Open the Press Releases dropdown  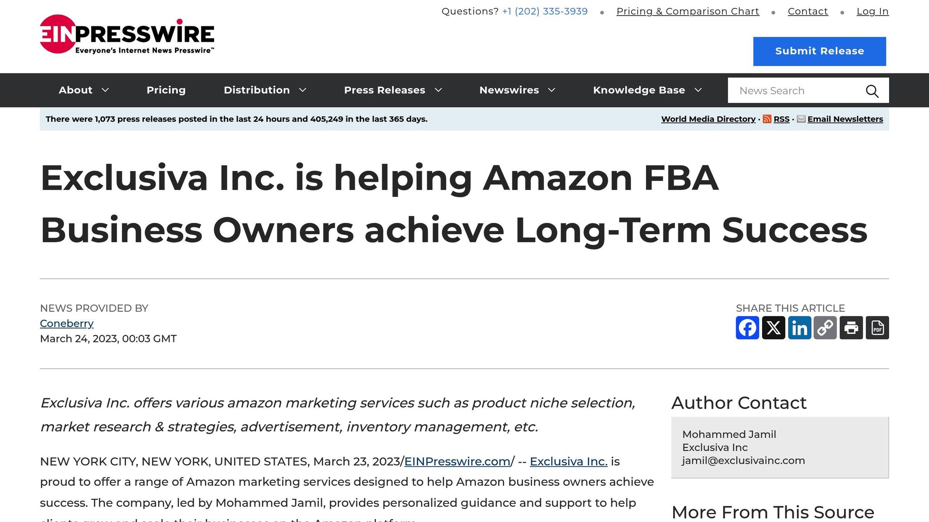coord(393,90)
